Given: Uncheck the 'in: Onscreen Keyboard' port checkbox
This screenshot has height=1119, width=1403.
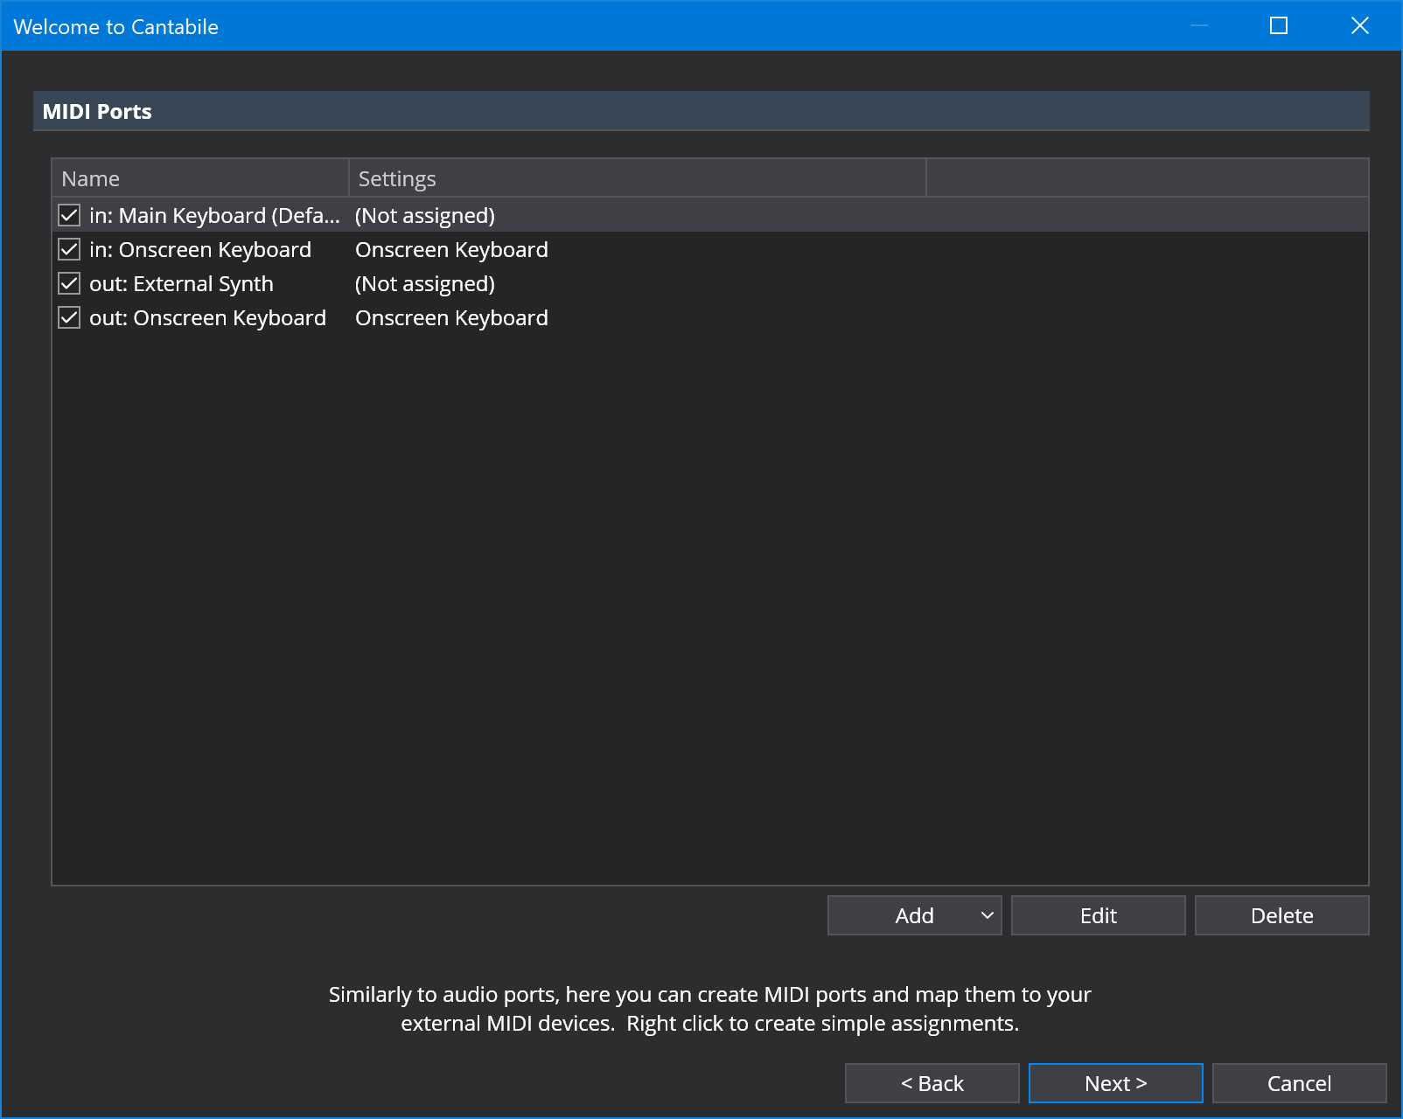Looking at the screenshot, I should (69, 249).
